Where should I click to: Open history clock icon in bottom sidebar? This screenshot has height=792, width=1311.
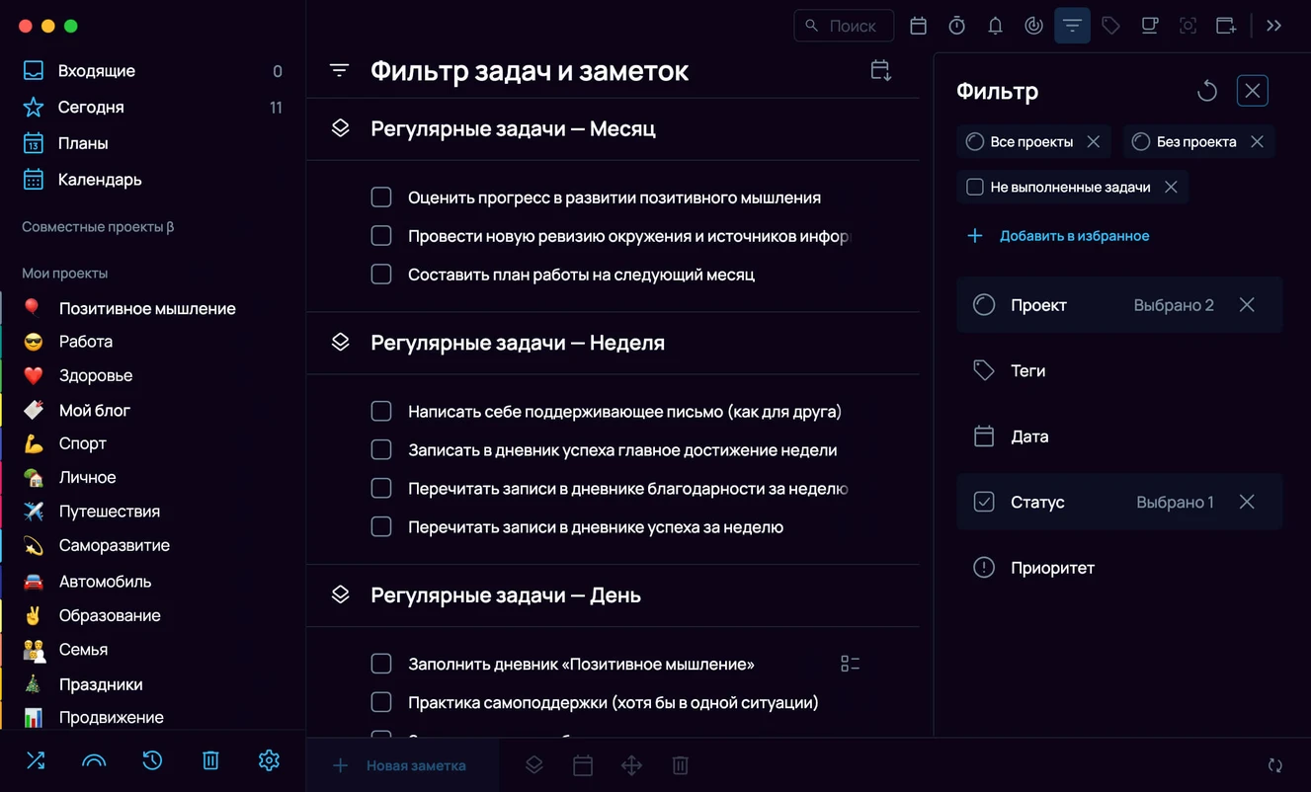coord(152,760)
